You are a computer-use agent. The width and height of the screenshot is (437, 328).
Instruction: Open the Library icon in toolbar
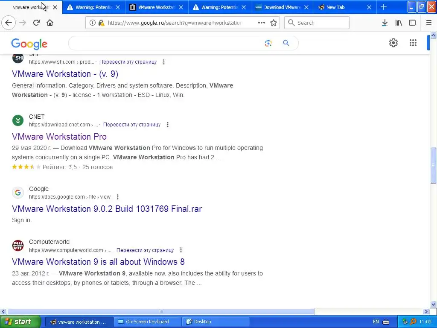click(x=399, y=23)
